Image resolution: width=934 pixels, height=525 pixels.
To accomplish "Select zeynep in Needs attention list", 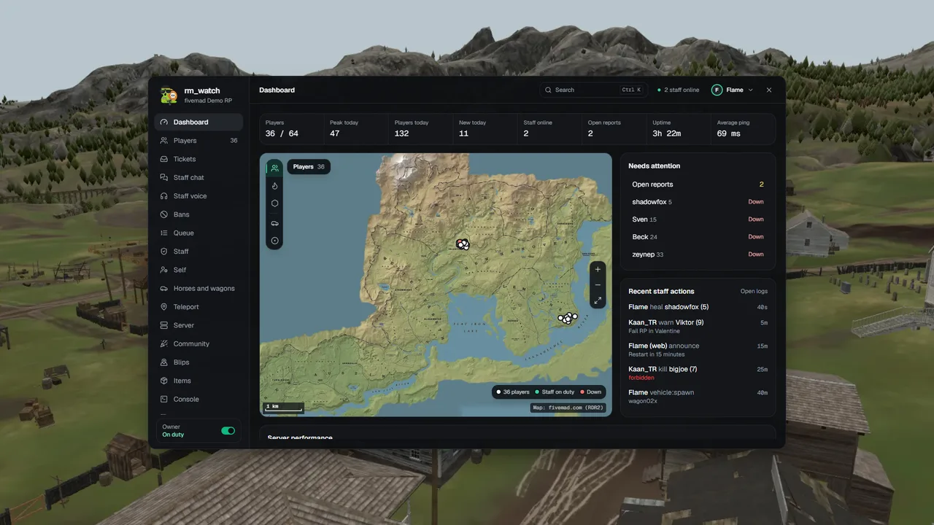I will coord(698,254).
